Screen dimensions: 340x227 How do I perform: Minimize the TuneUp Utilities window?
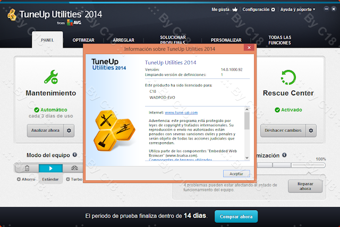pyautogui.click(x=326, y=9)
